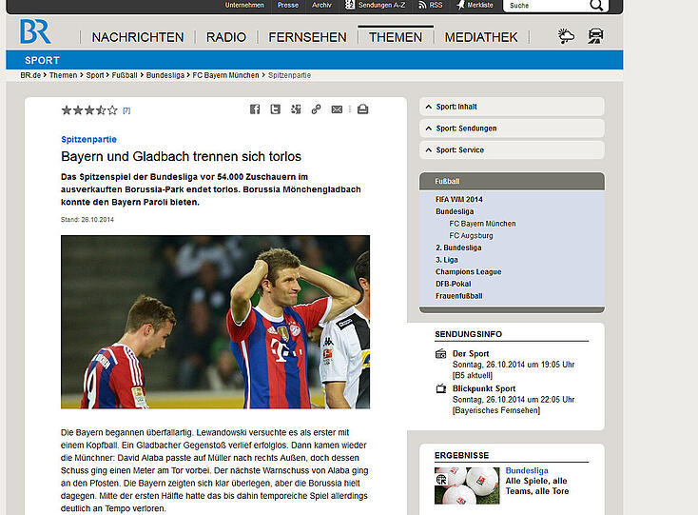The height and width of the screenshot is (515, 698).
Task: Open the RADIO main menu
Action: point(225,37)
